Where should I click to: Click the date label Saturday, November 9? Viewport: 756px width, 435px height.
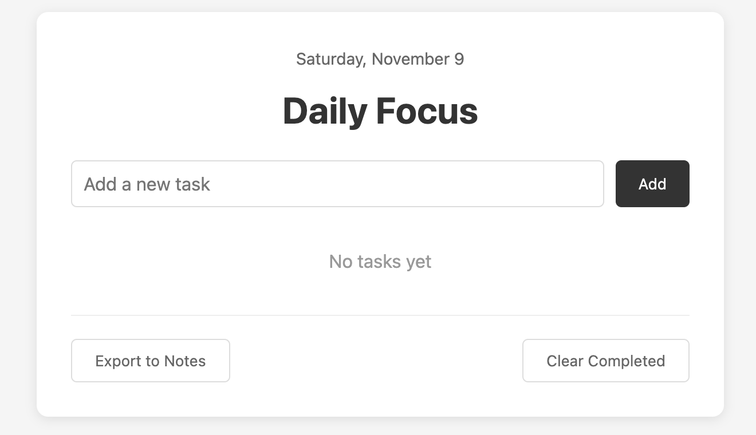(380, 59)
